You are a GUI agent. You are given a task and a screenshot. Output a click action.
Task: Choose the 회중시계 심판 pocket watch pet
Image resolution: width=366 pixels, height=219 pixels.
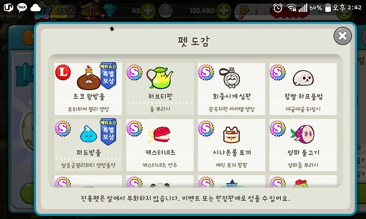231,89
